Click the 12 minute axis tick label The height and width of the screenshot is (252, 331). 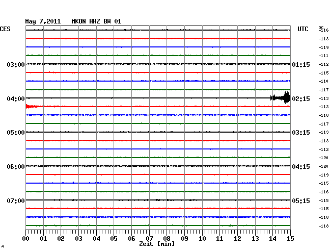point(237,239)
